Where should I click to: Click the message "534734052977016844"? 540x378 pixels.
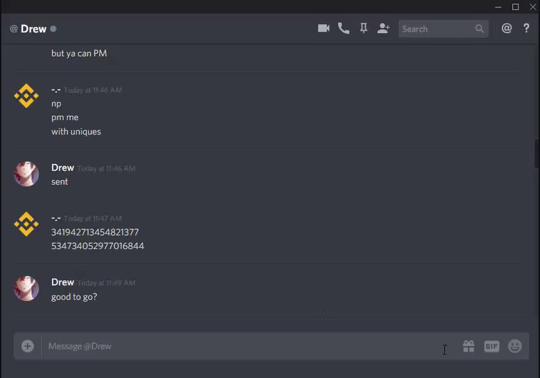[98, 246]
